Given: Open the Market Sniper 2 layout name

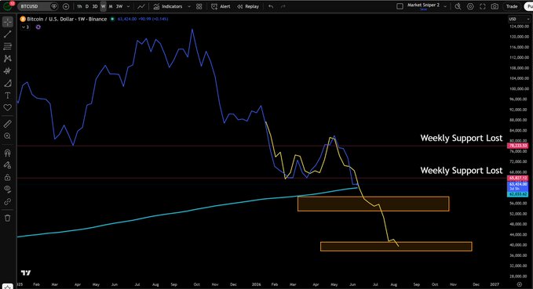Looking at the screenshot, I should pyautogui.click(x=424, y=5).
